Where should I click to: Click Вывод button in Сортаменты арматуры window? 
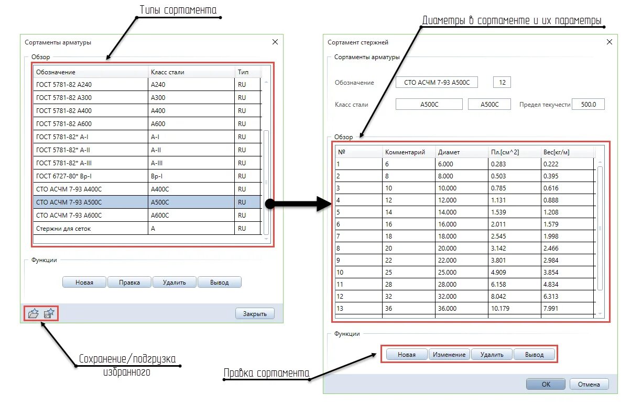click(220, 282)
